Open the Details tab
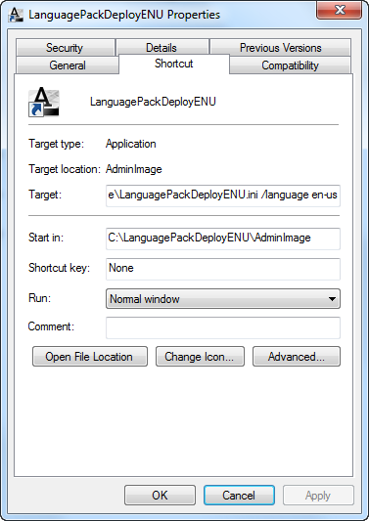This screenshot has width=369, height=521. pos(162,48)
